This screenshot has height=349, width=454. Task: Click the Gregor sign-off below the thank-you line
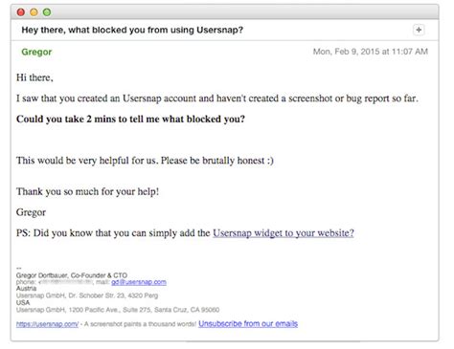[31, 212]
